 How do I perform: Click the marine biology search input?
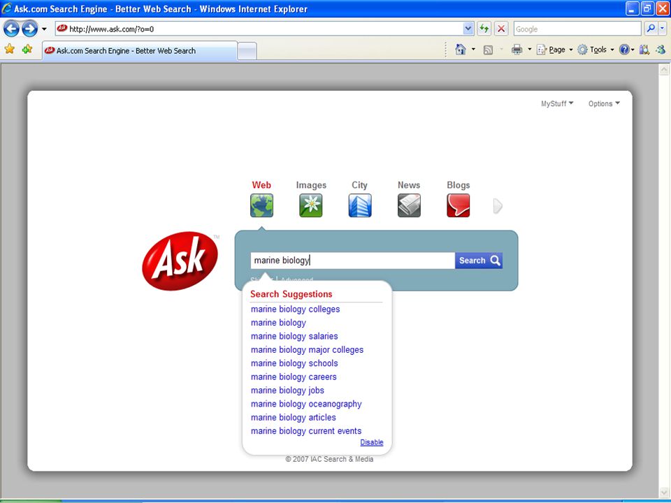tap(352, 261)
